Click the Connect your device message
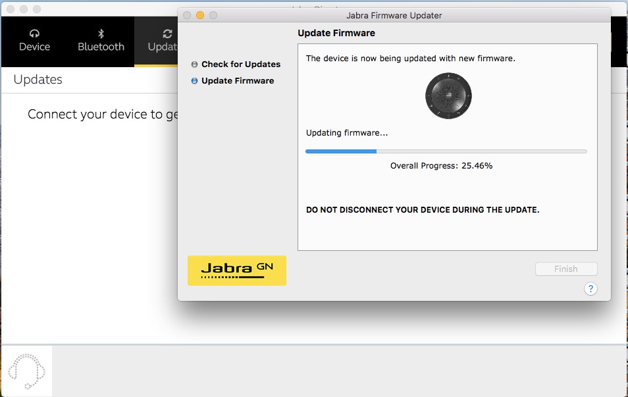Viewport: 628px width, 397px height. pos(103,114)
